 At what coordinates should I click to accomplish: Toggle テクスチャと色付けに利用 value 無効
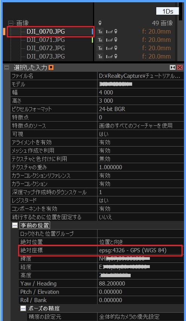pos(140,159)
